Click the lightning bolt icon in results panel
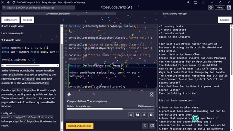Image resolution: width=233 pixels, height=131 pixels. (69, 94)
